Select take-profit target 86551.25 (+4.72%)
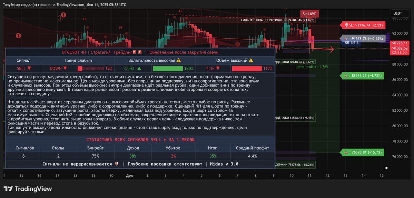The image size is (414, 198). (362, 75)
